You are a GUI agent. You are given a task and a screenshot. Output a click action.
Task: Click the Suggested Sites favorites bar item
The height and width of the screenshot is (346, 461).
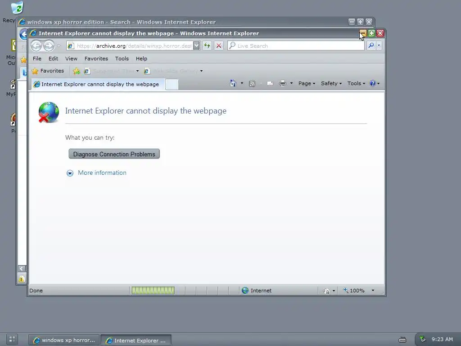[x=109, y=71]
